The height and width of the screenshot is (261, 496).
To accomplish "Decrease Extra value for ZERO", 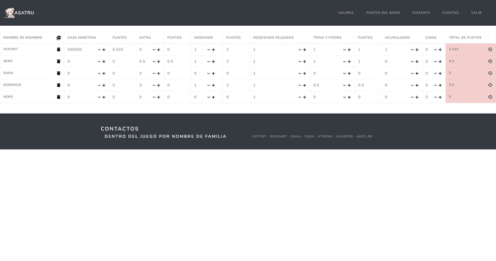I will [x=154, y=62].
